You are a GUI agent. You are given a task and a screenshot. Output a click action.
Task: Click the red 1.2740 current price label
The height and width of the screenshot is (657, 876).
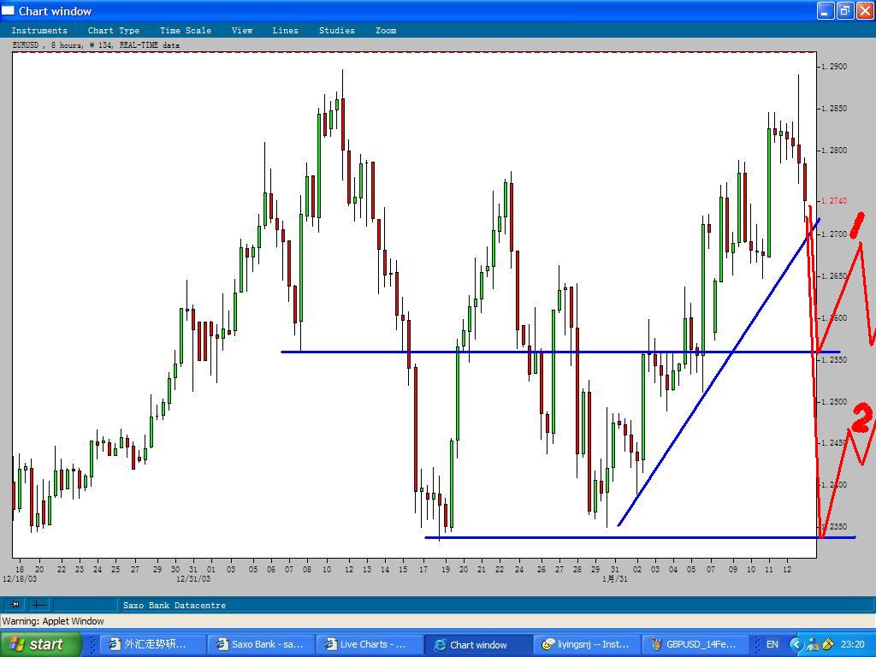click(834, 200)
